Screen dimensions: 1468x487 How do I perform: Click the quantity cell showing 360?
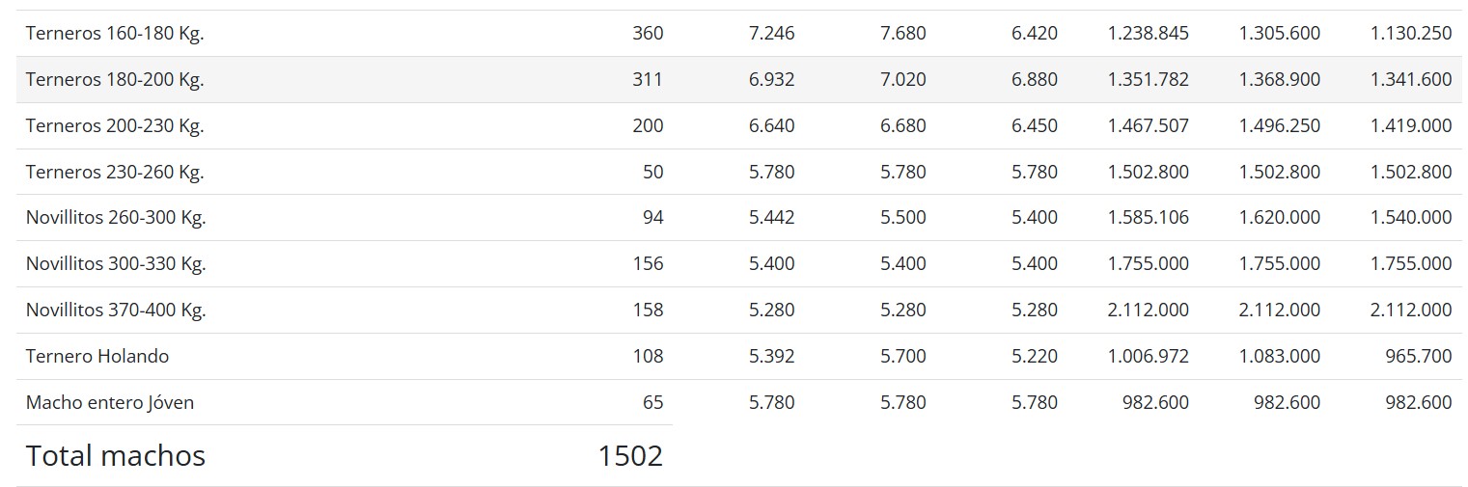648,34
